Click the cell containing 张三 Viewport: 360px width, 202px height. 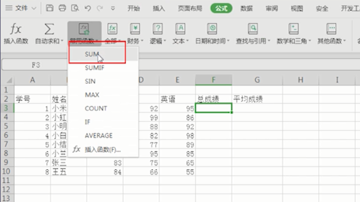[69, 163]
